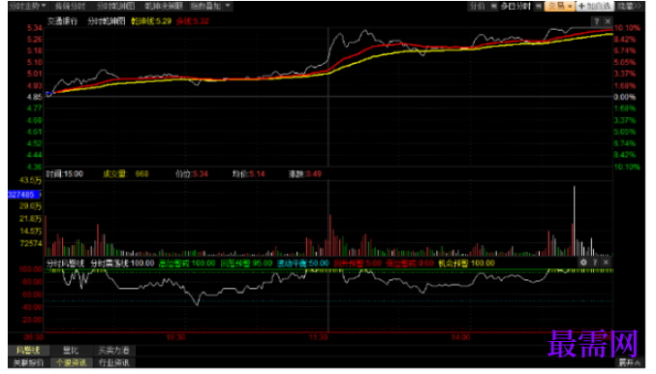Open the help icon on main chart
656x374 pixels.
tap(597, 21)
